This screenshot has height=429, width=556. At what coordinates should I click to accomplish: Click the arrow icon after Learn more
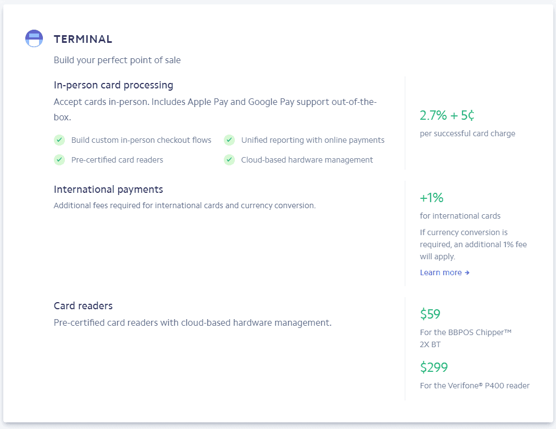[467, 272]
